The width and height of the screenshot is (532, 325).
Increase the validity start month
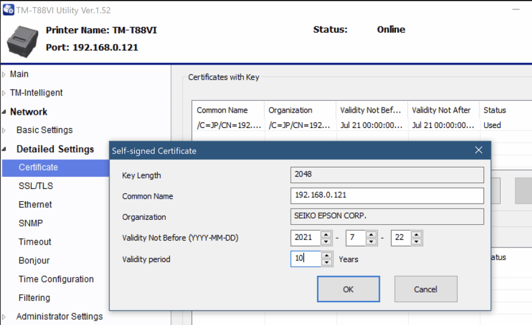371,234
